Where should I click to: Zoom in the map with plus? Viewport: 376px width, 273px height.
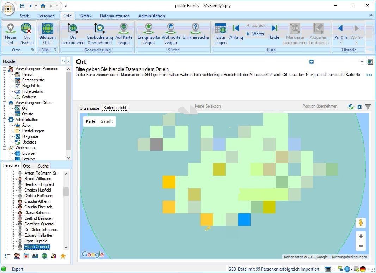click(x=360, y=236)
